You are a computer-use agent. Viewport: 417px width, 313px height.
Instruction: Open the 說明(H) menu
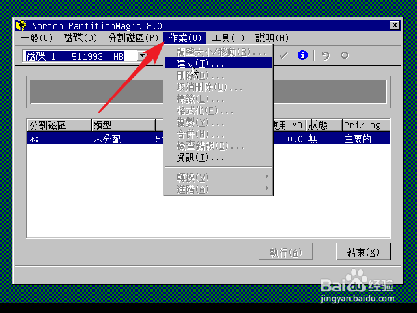[x=272, y=38]
